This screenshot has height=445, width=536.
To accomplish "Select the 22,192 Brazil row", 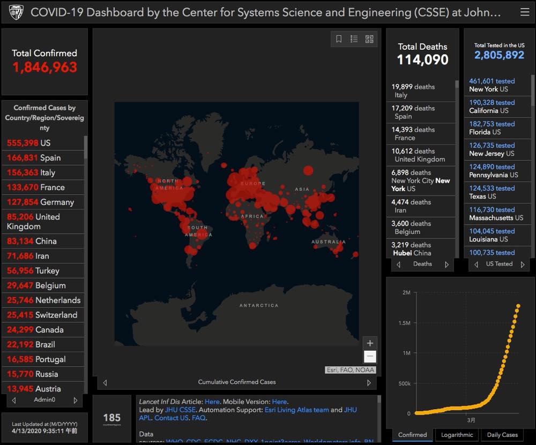I will pyautogui.click(x=43, y=344).
